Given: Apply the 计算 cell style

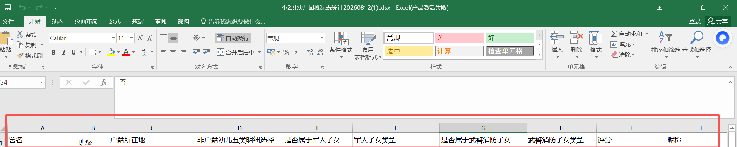Looking at the screenshot, I should coord(459,51).
